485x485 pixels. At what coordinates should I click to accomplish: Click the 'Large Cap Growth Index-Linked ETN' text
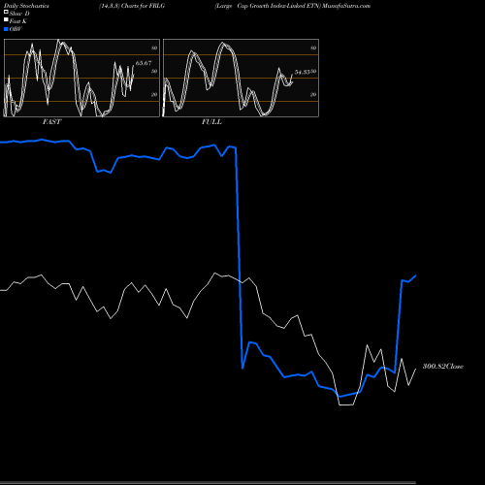pyautogui.click(x=268, y=6)
